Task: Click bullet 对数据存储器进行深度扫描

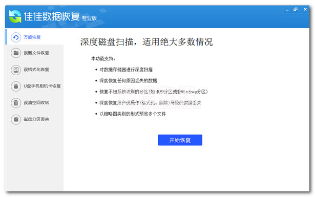Action: point(126,70)
